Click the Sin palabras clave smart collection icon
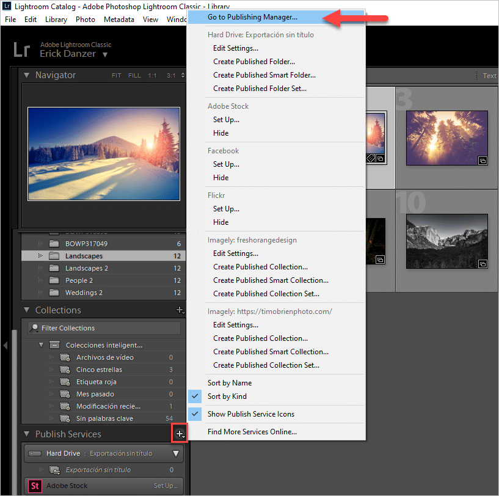This screenshot has height=496, width=499. click(x=65, y=418)
